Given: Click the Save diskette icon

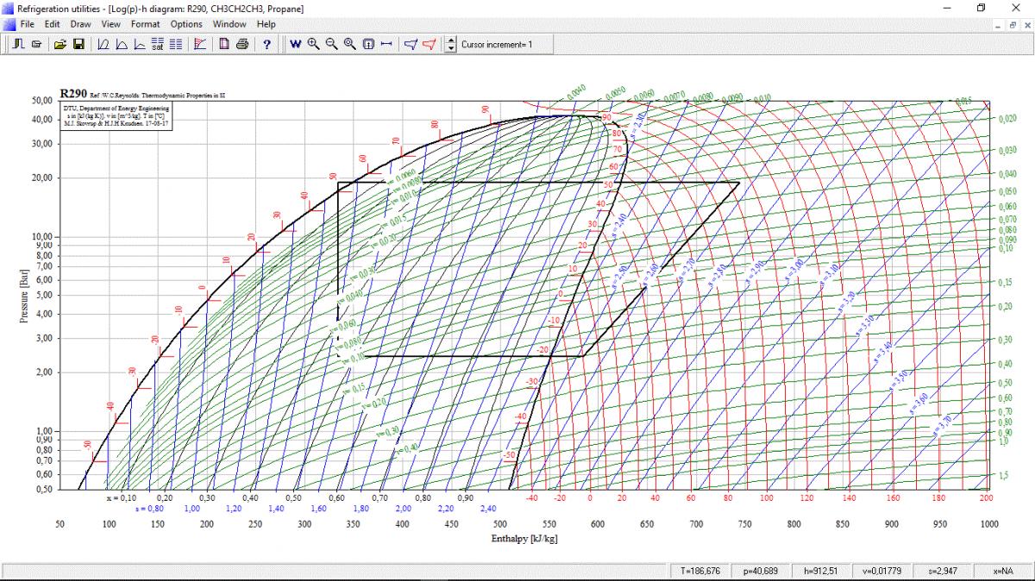Looking at the screenshot, I should (78, 44).
